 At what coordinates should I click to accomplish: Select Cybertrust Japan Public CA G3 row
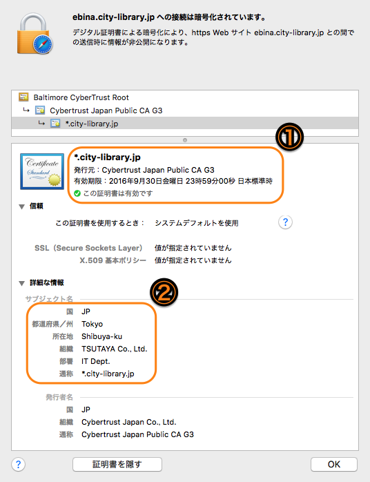[x=185, y=110]
